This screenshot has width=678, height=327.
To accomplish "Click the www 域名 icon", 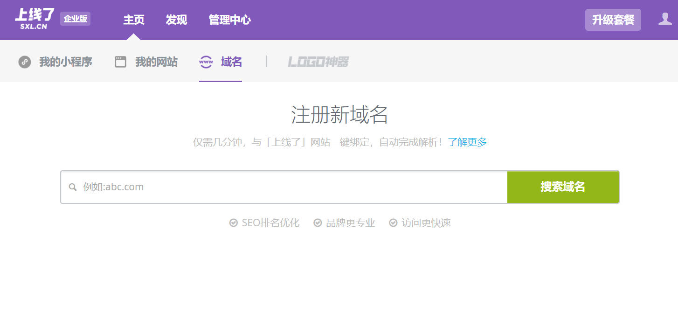I will click(206, 62).
